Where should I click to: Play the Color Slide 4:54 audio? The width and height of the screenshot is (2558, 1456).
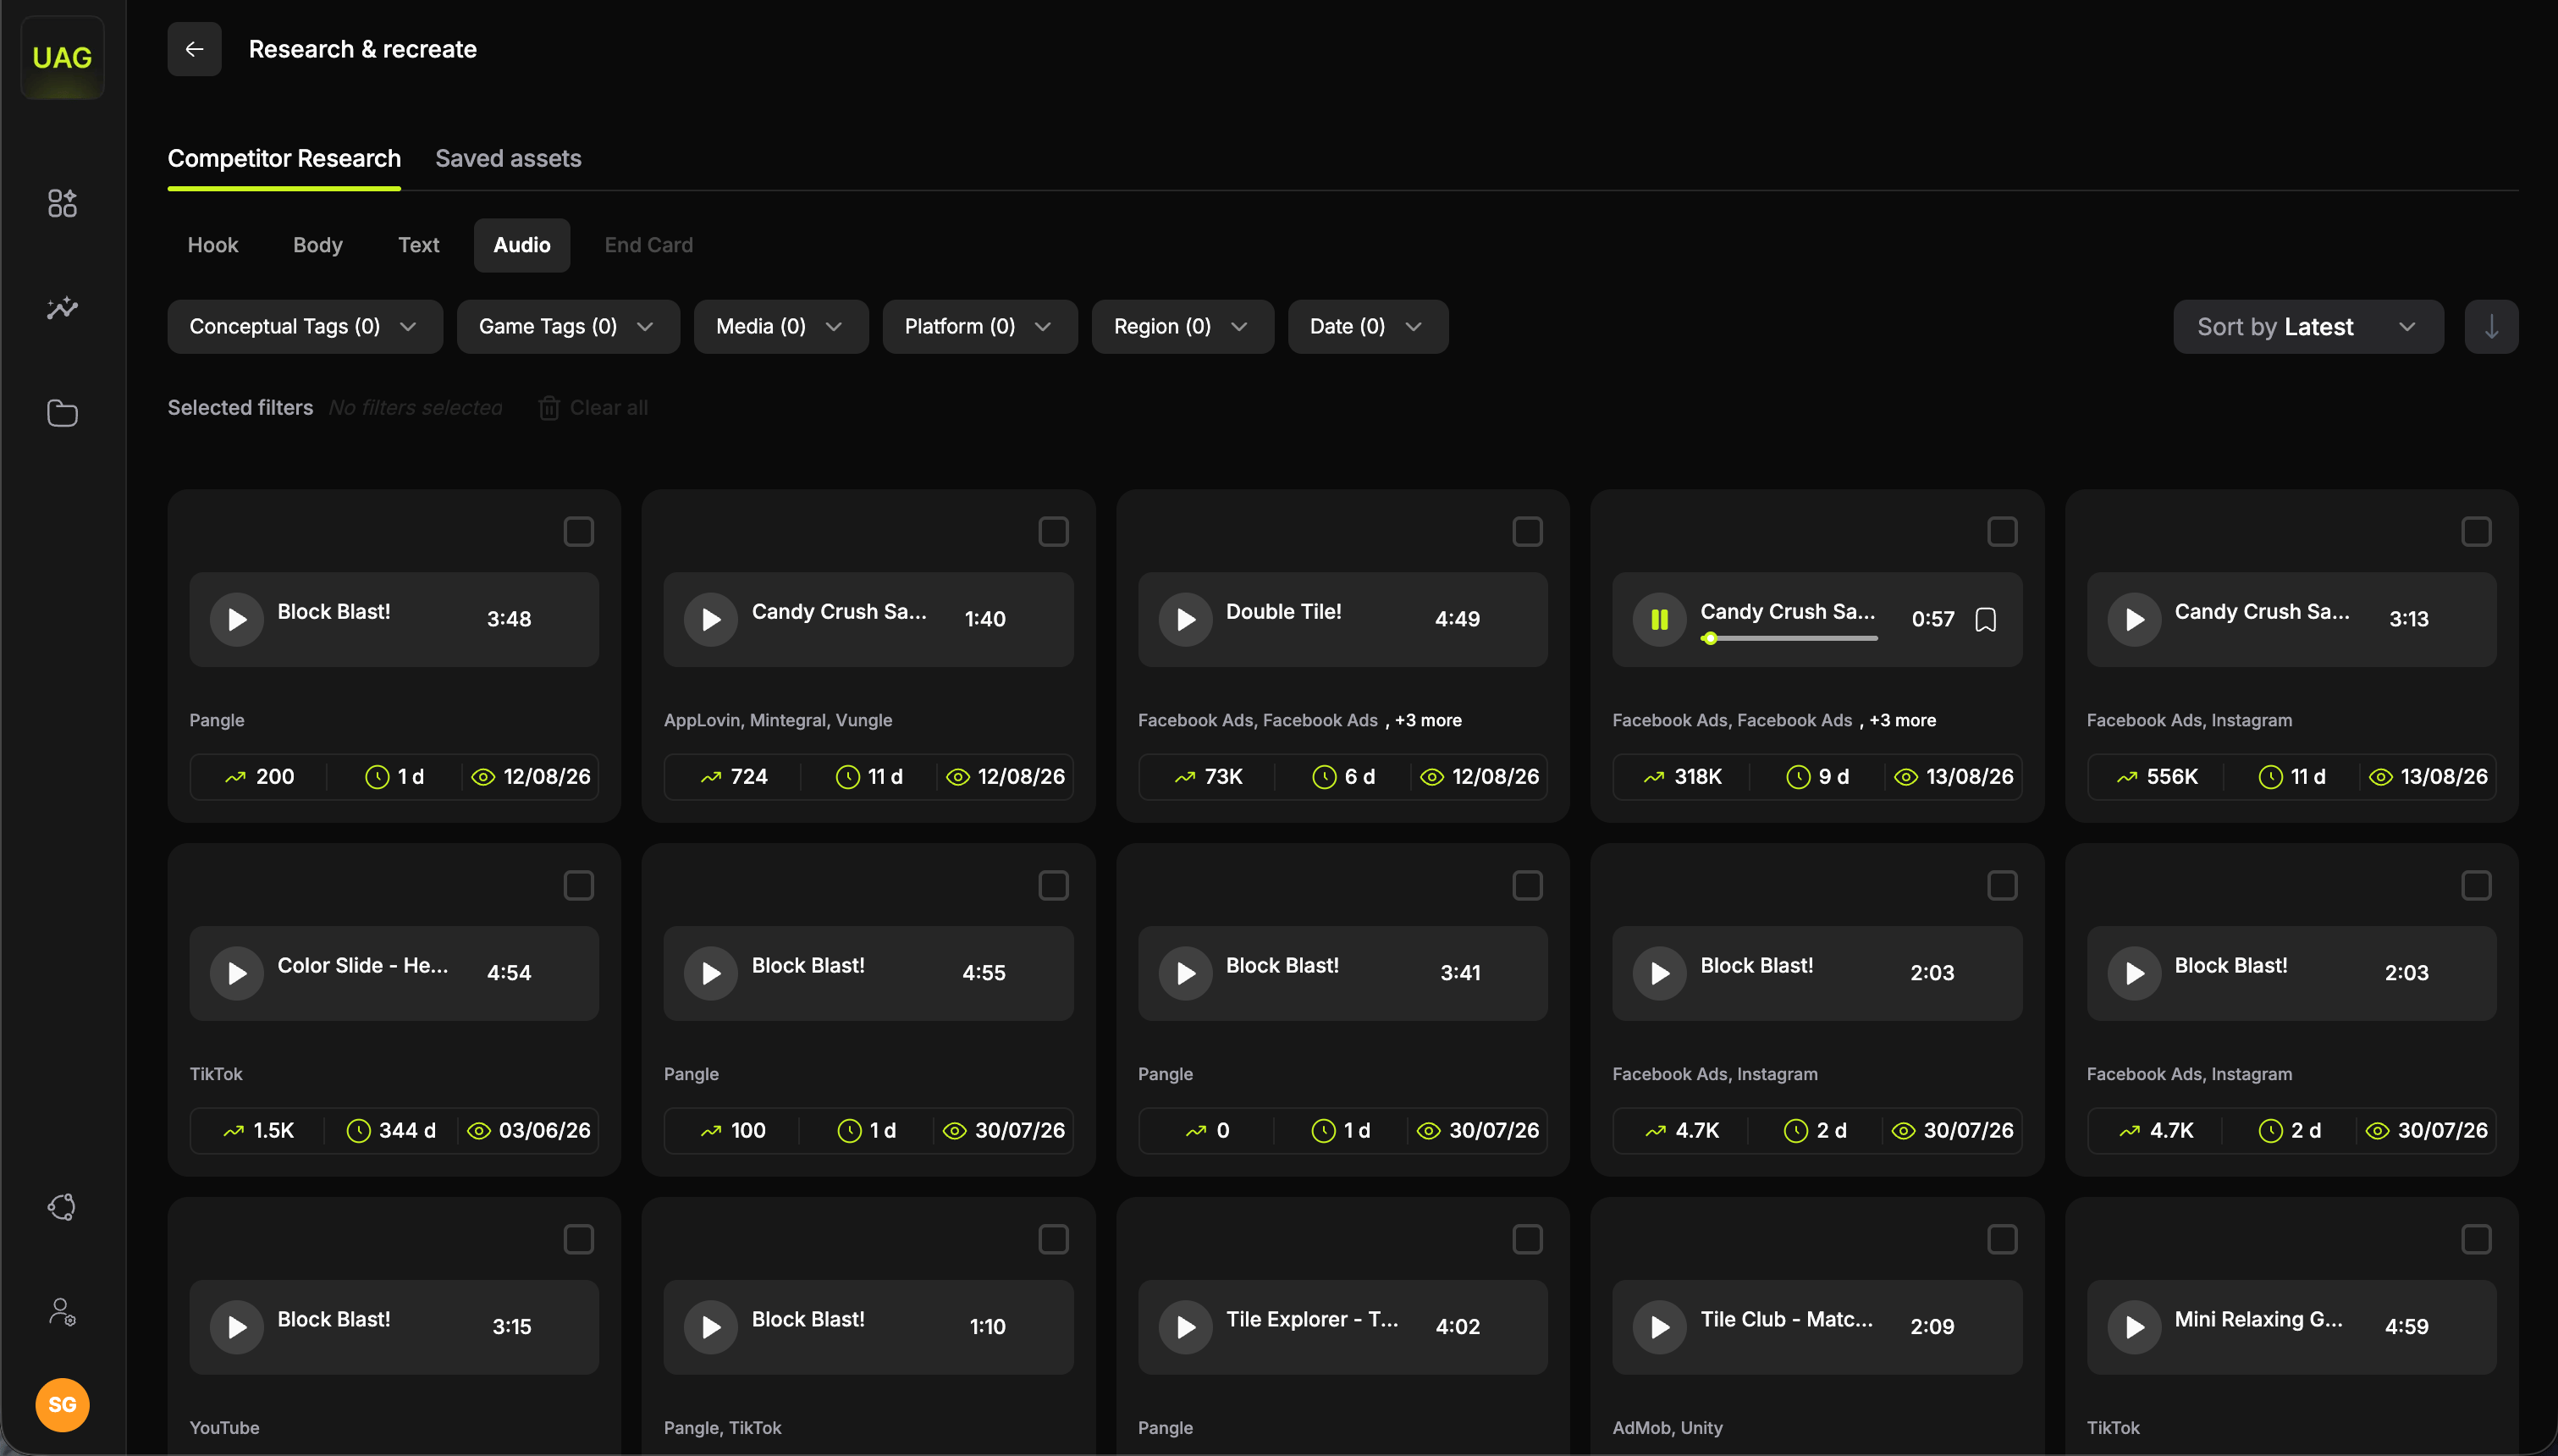point(237,974)
